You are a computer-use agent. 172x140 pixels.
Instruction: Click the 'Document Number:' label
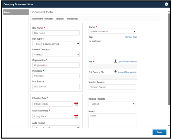(42, 19)
